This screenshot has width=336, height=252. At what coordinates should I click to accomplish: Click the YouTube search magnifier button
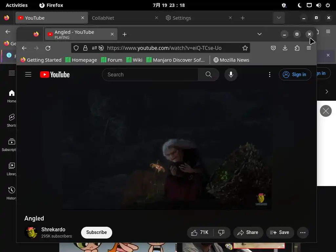208,74
